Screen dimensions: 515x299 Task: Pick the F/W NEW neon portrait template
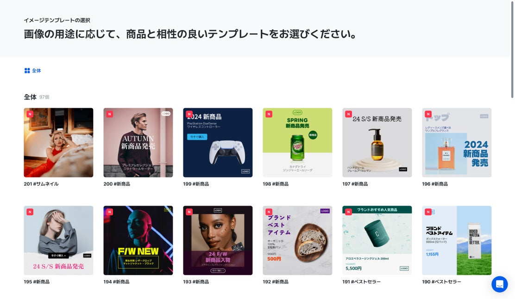click(138, 240)
